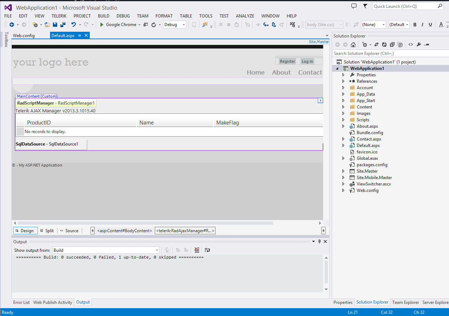Click the Step Into debug icon
The height and width of the screenshot is (316, 449).
(266, 25)
